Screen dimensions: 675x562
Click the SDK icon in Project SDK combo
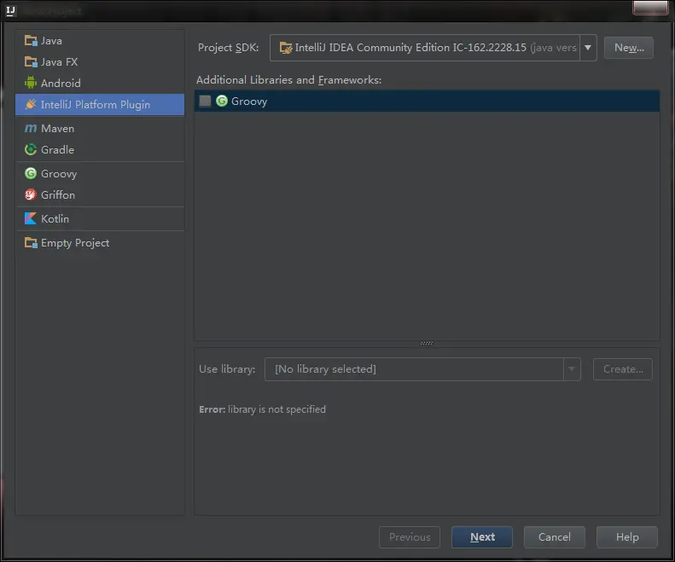click(285, 48)
